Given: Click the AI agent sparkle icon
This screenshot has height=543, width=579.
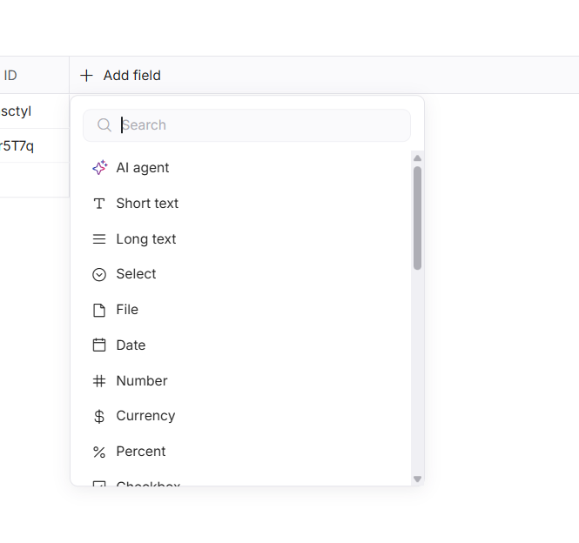Looking at the screenshot, I should pyautogui.click(x=99, y=168).
